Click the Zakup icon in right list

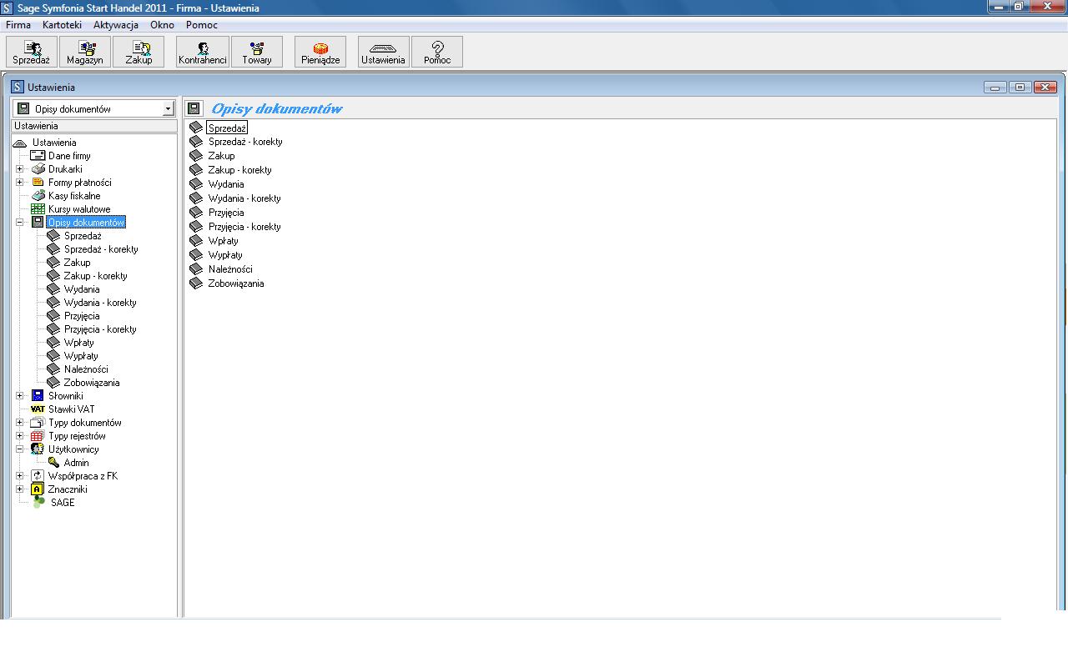tap(196, 156)
